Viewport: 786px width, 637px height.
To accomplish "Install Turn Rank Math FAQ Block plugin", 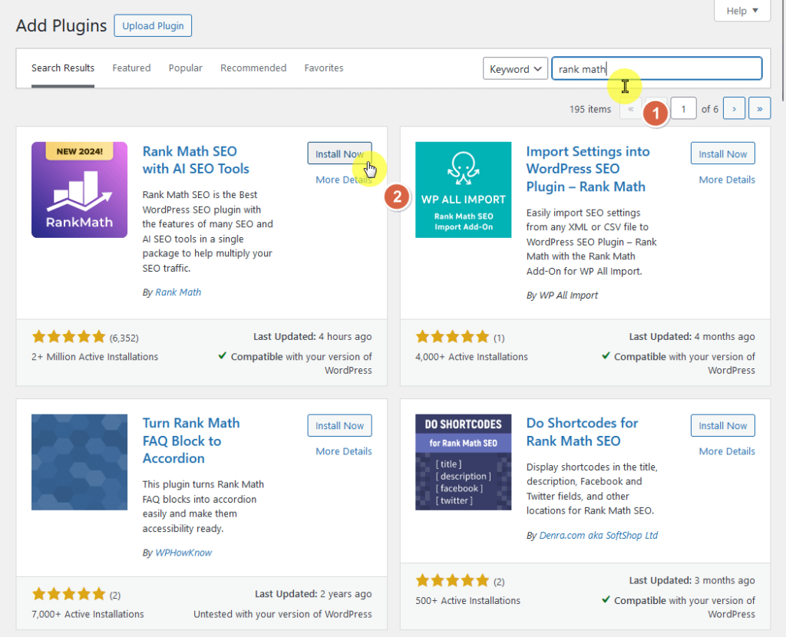I will coord(339,425).
